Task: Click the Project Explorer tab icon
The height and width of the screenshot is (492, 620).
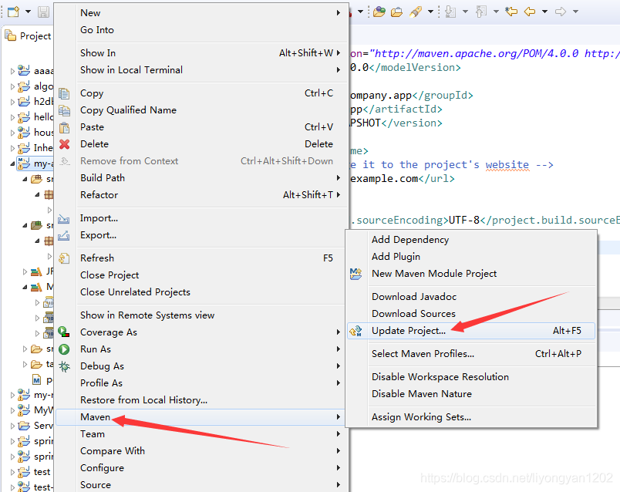Action: (x=10, y=35)
